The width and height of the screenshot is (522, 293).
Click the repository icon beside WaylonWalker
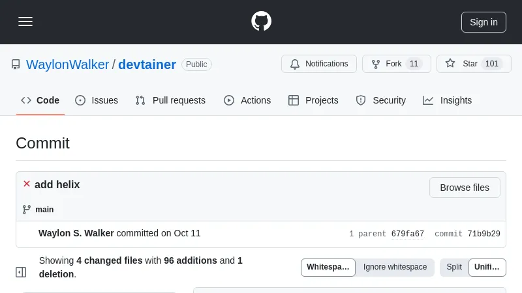(x=16, y=64)
